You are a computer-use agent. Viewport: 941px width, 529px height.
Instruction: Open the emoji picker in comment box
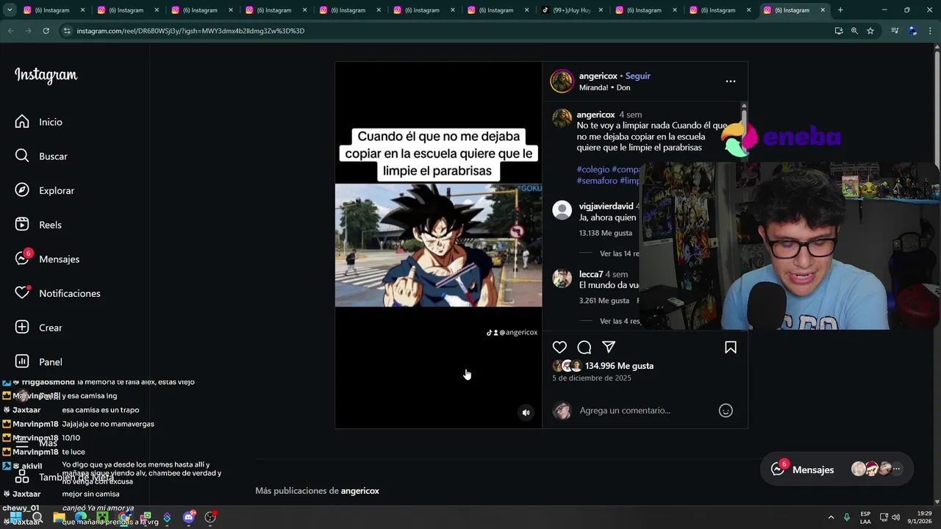tap(726, 411)
